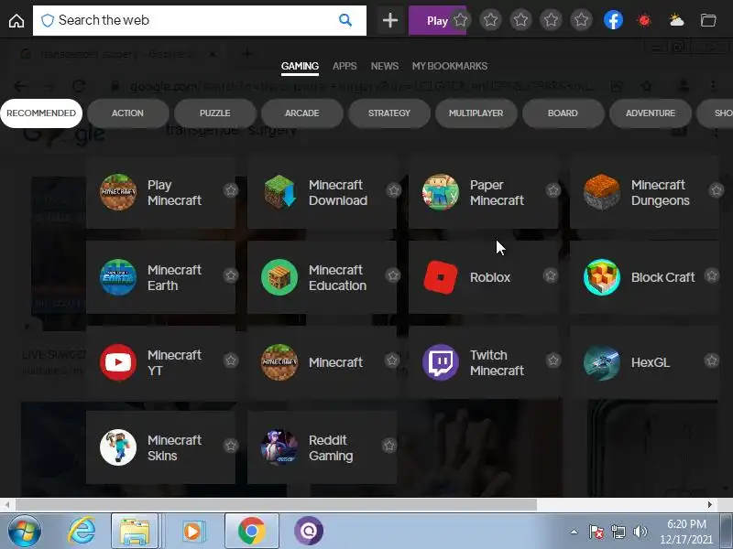The height and width of the screenshot is (549, 733).
Task: Open the Block Craft icon
Action: pyautogui.click(x=602, y=277)
